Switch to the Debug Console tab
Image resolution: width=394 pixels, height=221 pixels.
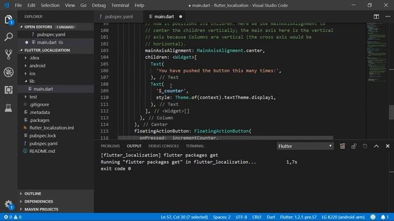pos(164,146)
